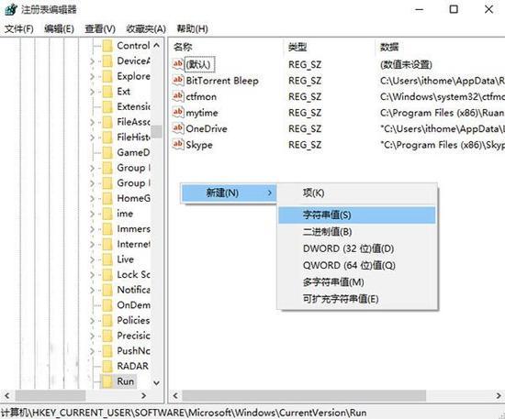Image resolution: width=505 pixels, height=419 pixels.
Task: Click the RADAR folder icon
Action: 107,366
